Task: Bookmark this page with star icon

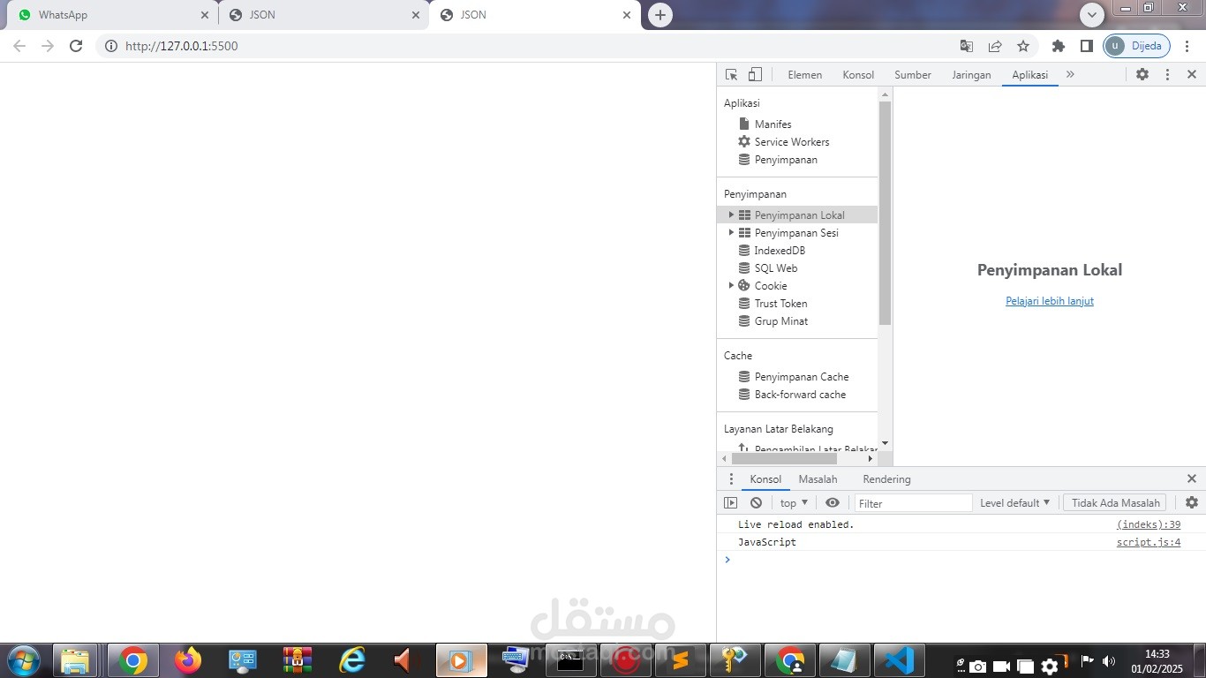Action: [x=1023, y=46]
